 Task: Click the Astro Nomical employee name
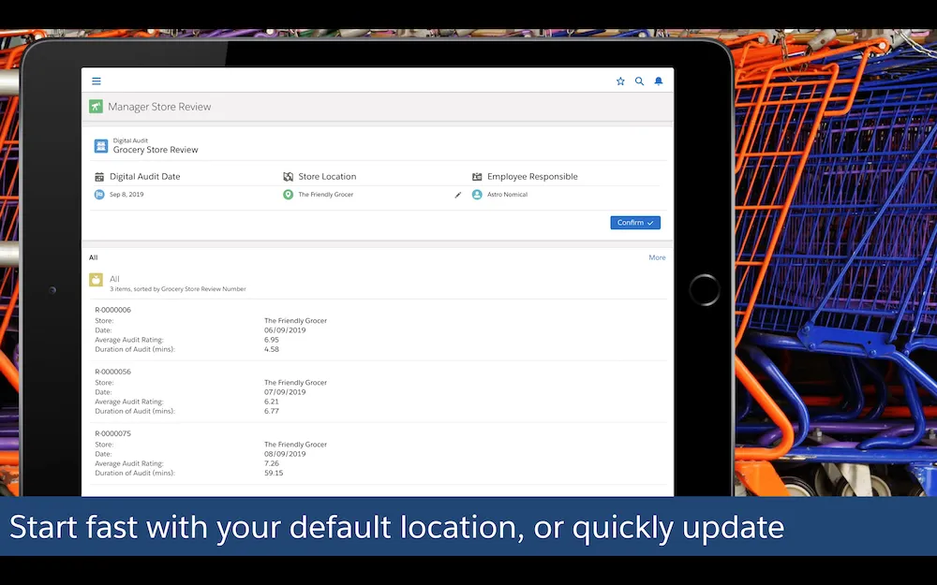(507, 195)
